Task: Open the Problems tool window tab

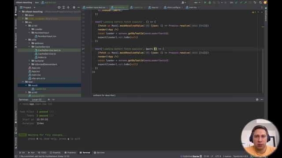Action: (70, 153)
